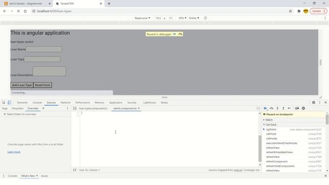Switch to the Network tab

65,103
